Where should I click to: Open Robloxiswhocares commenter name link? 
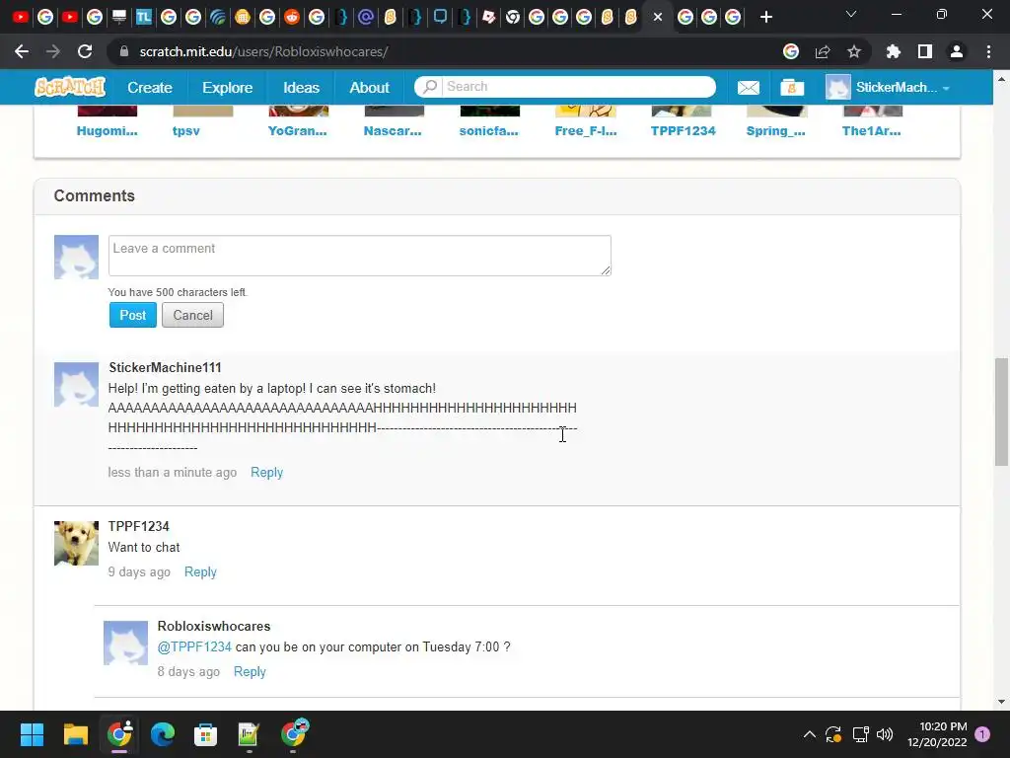(x=214, y=626)
